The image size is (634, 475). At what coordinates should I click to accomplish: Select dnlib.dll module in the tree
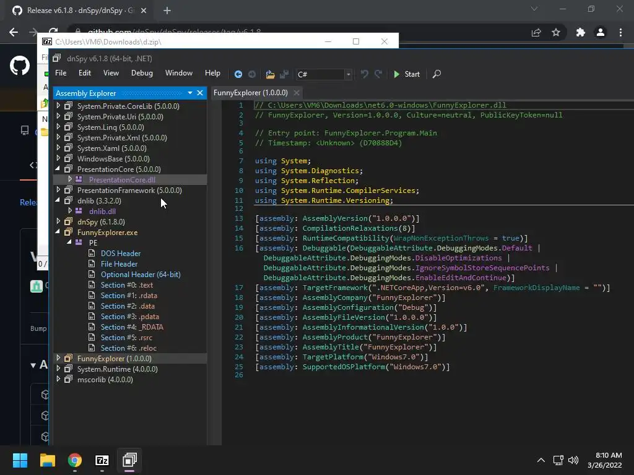102,212
